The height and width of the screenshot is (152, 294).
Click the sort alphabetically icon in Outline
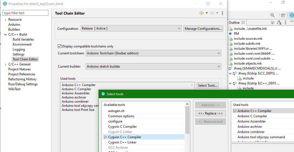[279, 23]
